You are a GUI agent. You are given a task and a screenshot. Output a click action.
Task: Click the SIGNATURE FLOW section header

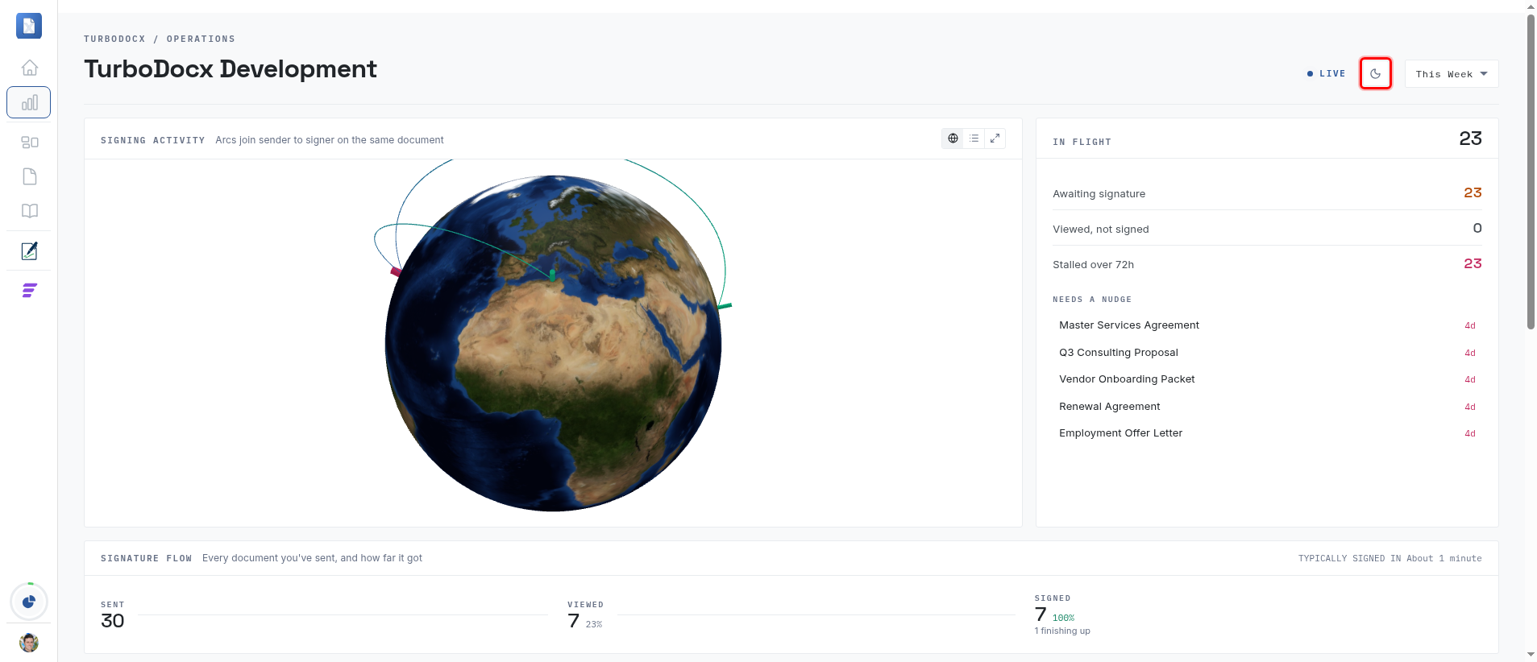(x=146, y=558)
